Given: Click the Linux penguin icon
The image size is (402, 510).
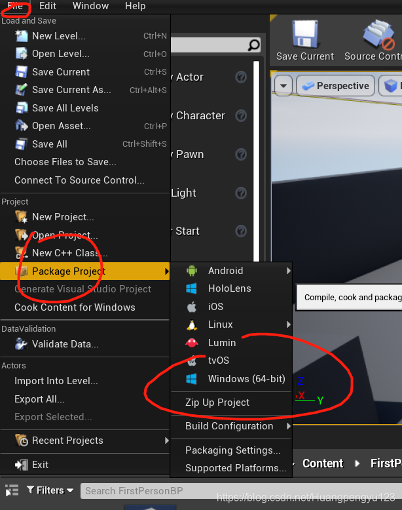Looking at the screenshot, I should point(192,324).
